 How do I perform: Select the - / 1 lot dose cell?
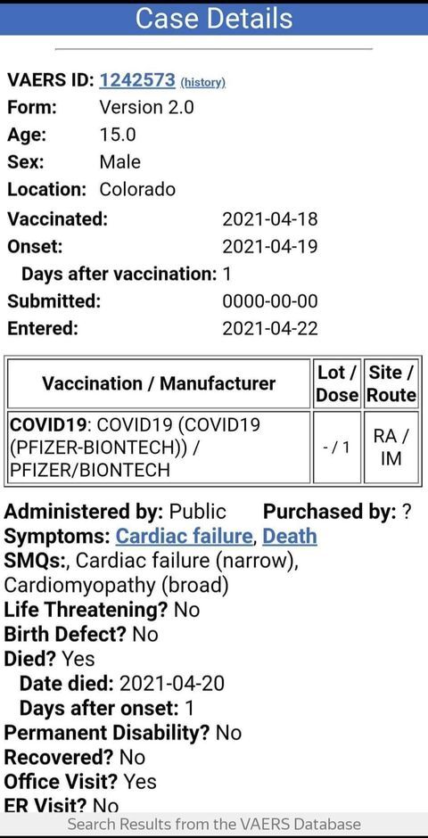pyautogui.click(x=337, y=447)
